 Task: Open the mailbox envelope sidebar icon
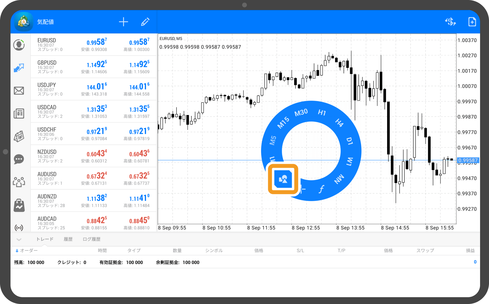19,91
